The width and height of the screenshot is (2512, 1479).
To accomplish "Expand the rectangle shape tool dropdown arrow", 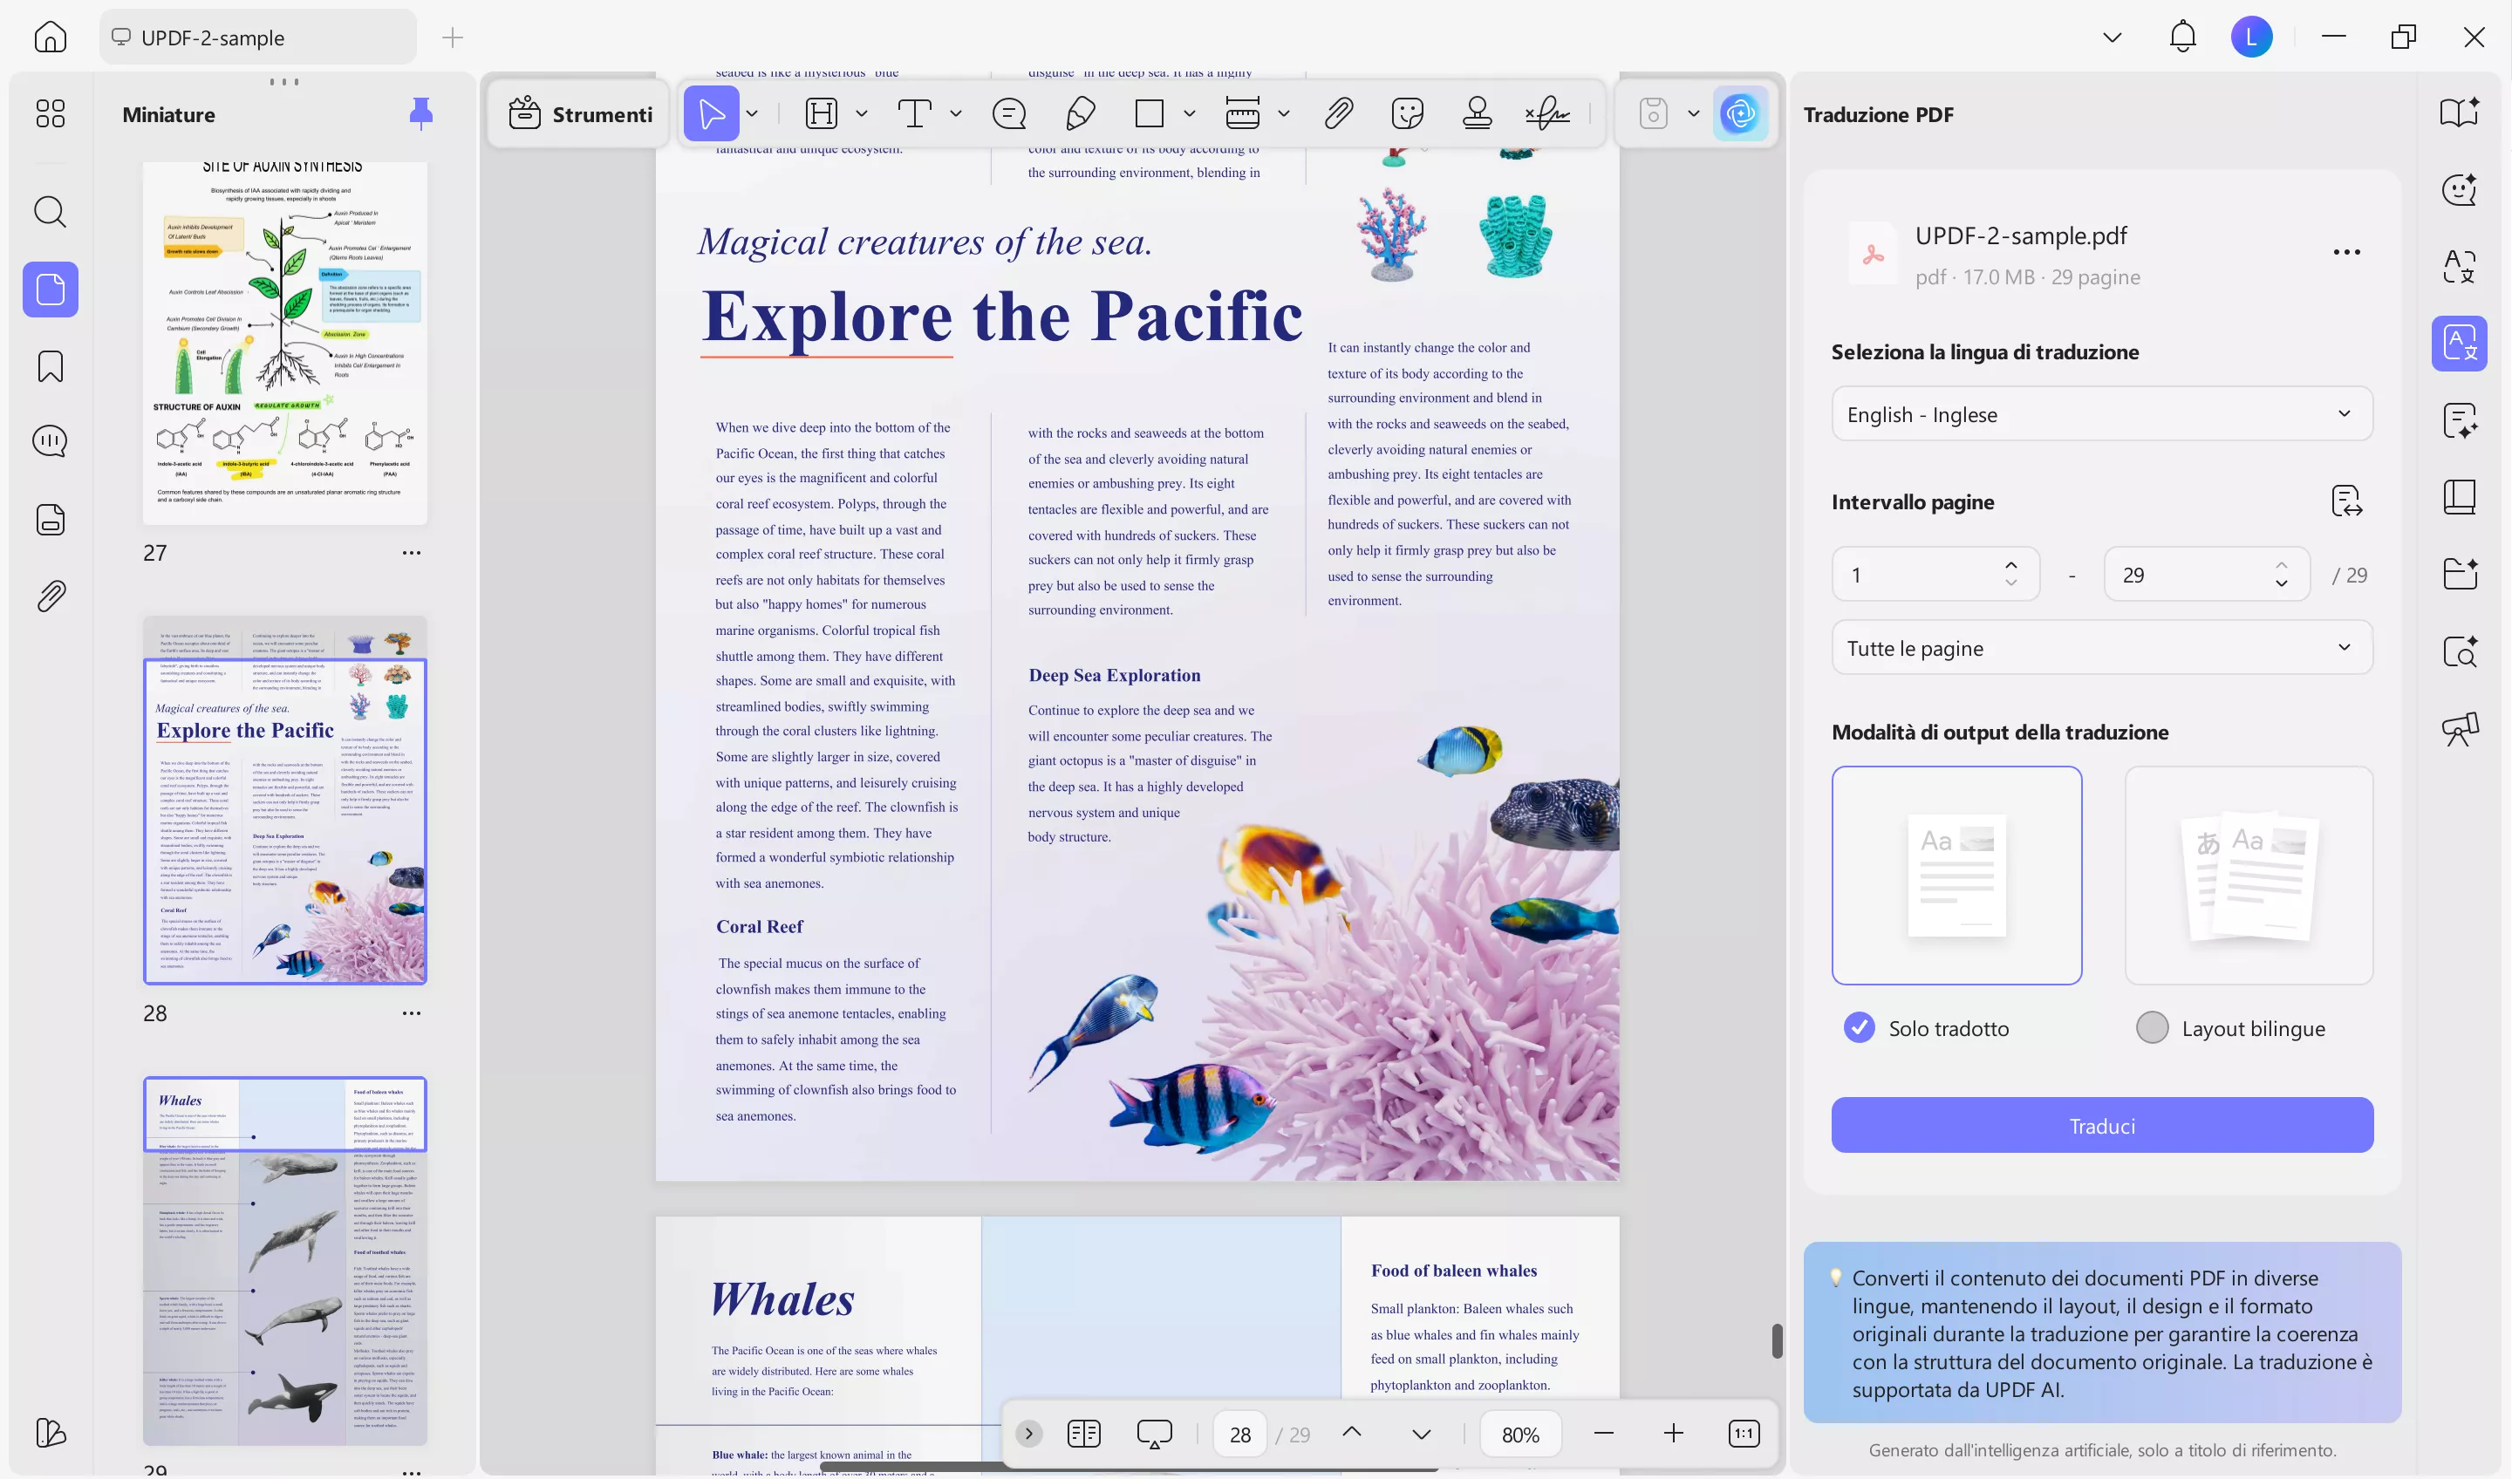I will [1189, 113].
